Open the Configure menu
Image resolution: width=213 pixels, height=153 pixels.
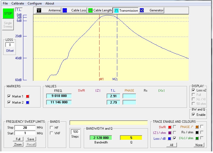pos(34,3)
